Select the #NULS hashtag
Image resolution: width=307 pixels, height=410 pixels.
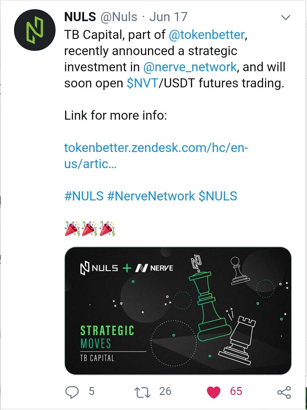pyautogui.click(x=84, y=196)
